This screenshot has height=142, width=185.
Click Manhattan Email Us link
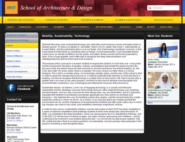click(11, 133)
